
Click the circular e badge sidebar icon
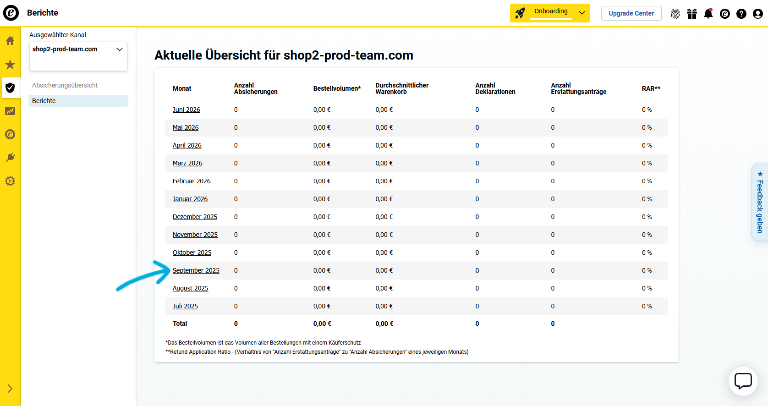click(10, 134)
